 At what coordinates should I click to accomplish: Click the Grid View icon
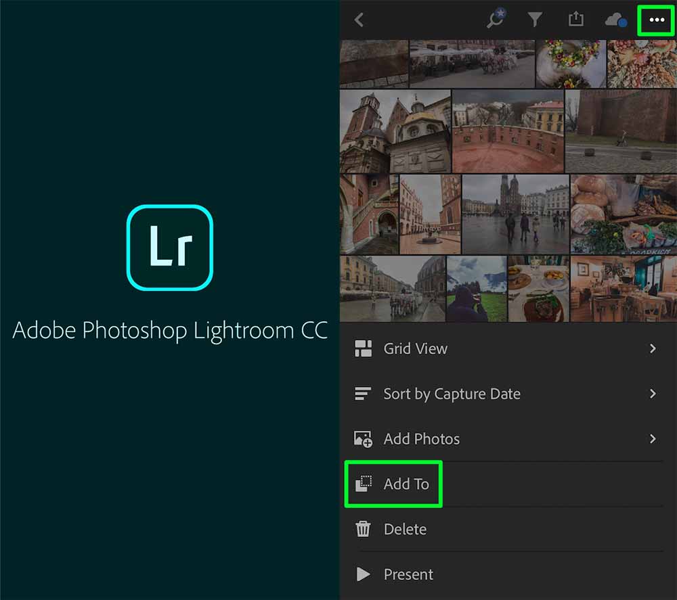click(363, 348)
